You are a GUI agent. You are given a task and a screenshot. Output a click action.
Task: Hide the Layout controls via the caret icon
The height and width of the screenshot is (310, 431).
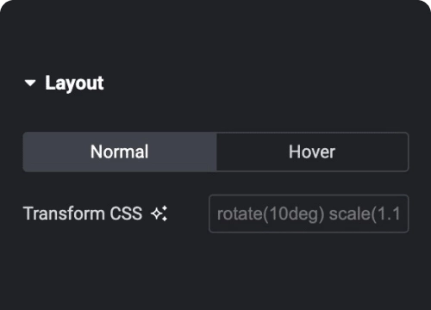(x=30, y=84)
